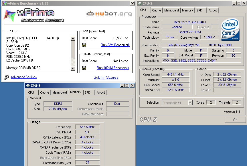Viewport: 247px width, 166px height.
Task: Close the lower CPU-Z Memory window
Action: coord(132,86)
